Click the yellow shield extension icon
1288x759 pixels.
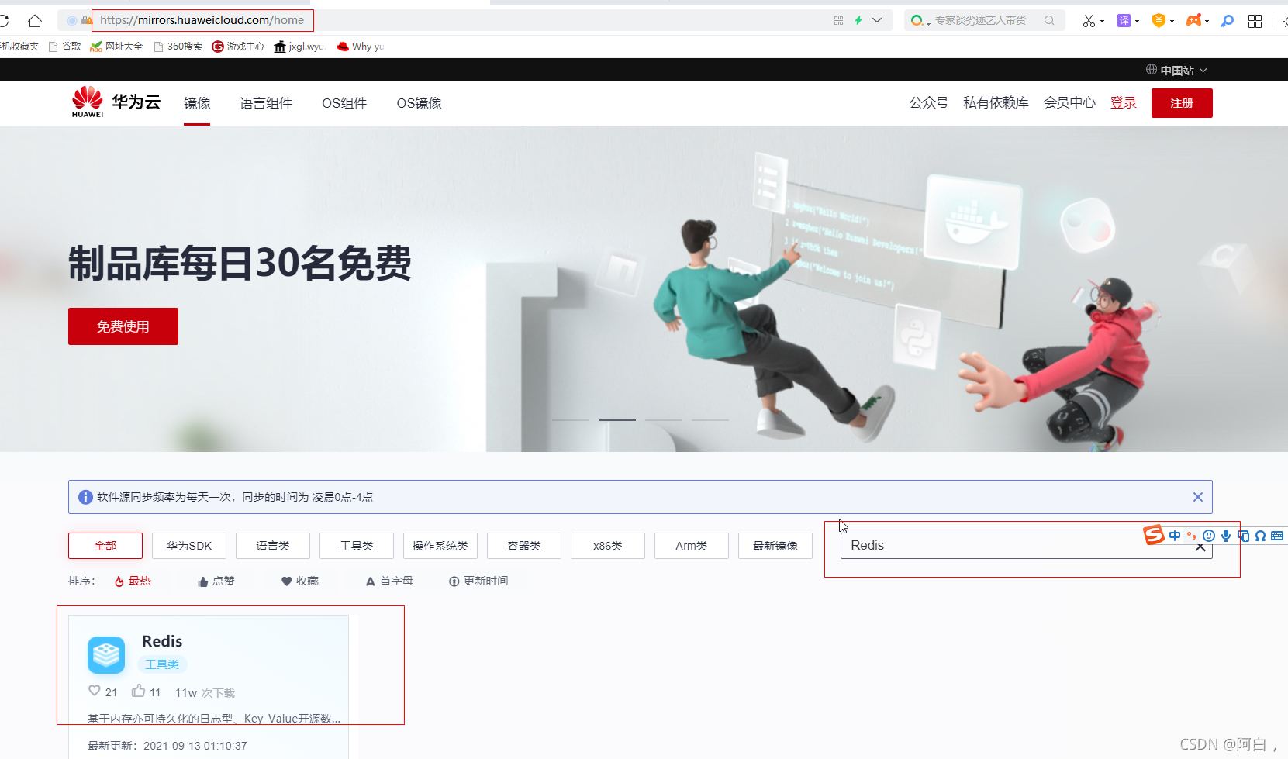[x=1159, y=21]
